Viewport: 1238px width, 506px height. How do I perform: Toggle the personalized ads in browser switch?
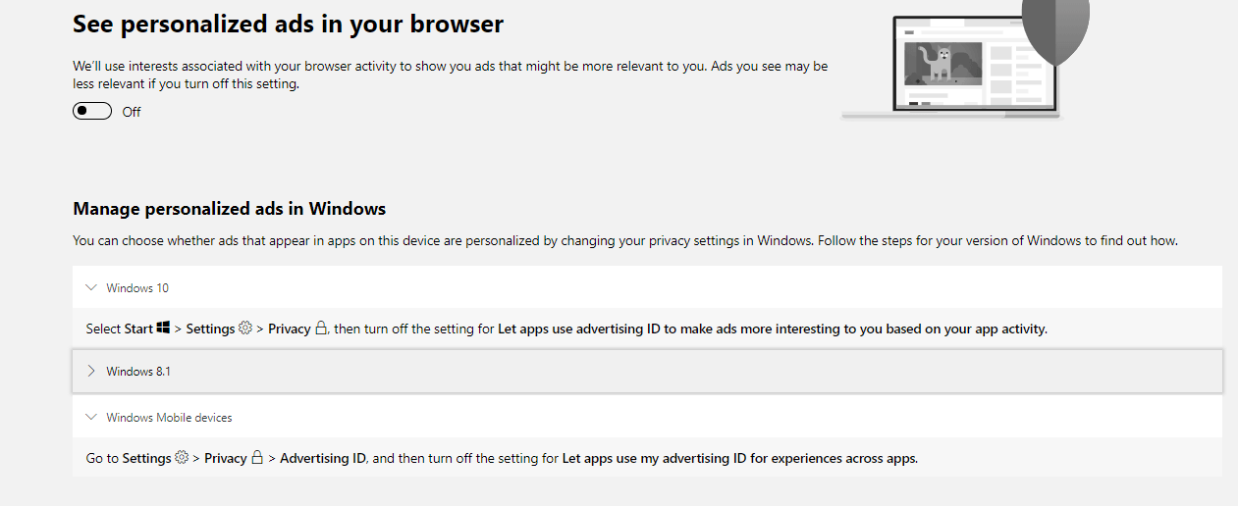click(x=92, y=111)
